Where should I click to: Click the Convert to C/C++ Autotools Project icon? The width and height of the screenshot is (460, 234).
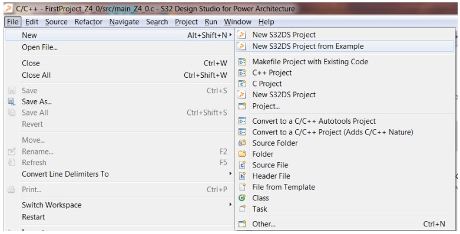242,121
